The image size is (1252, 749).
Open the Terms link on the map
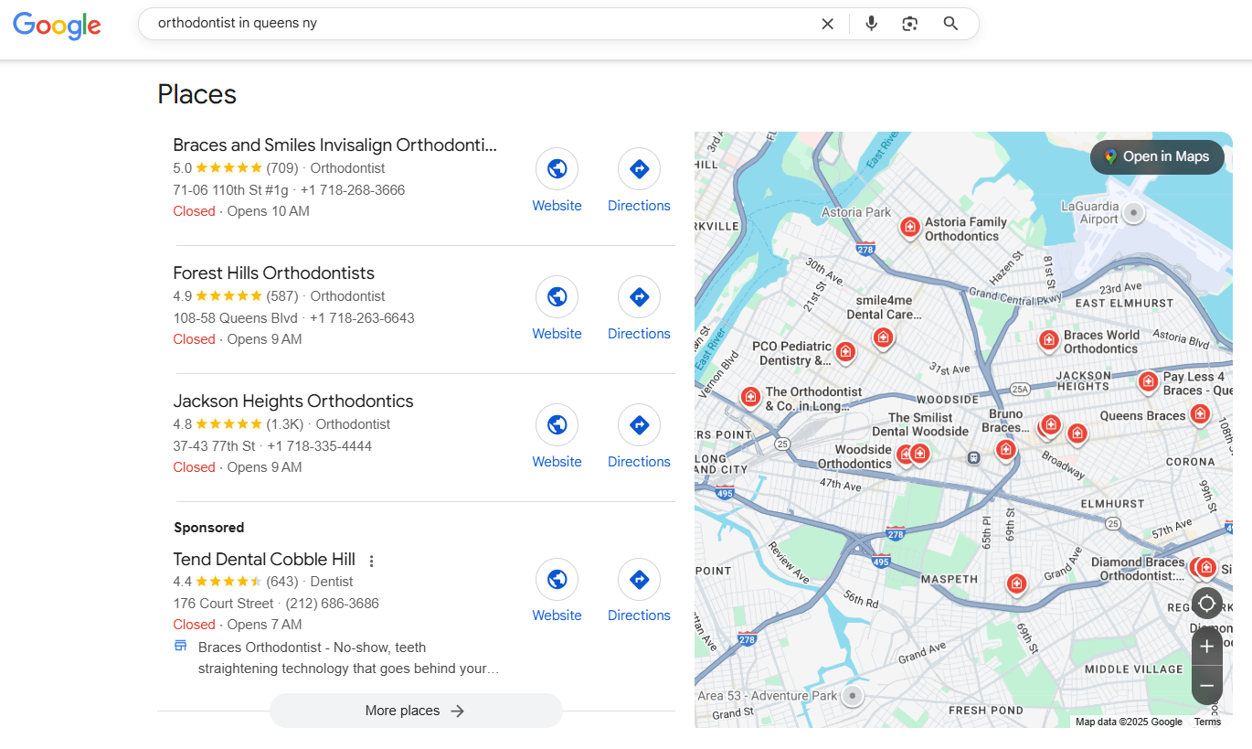click(1207, 722)
